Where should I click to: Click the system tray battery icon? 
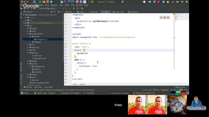click(x=177, y=2)
